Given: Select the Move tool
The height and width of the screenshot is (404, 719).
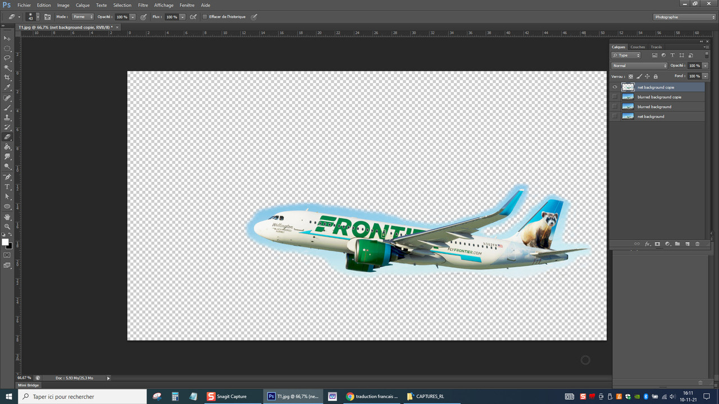Looking at the screenshot, I should click(x=7, y=38).
